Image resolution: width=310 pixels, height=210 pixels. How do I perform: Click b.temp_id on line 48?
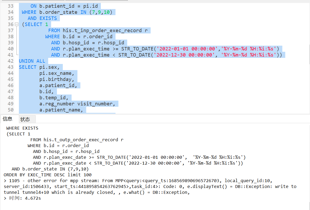53,97
